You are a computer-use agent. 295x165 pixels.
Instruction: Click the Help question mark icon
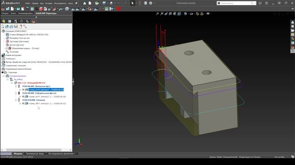tap(266, 3)
